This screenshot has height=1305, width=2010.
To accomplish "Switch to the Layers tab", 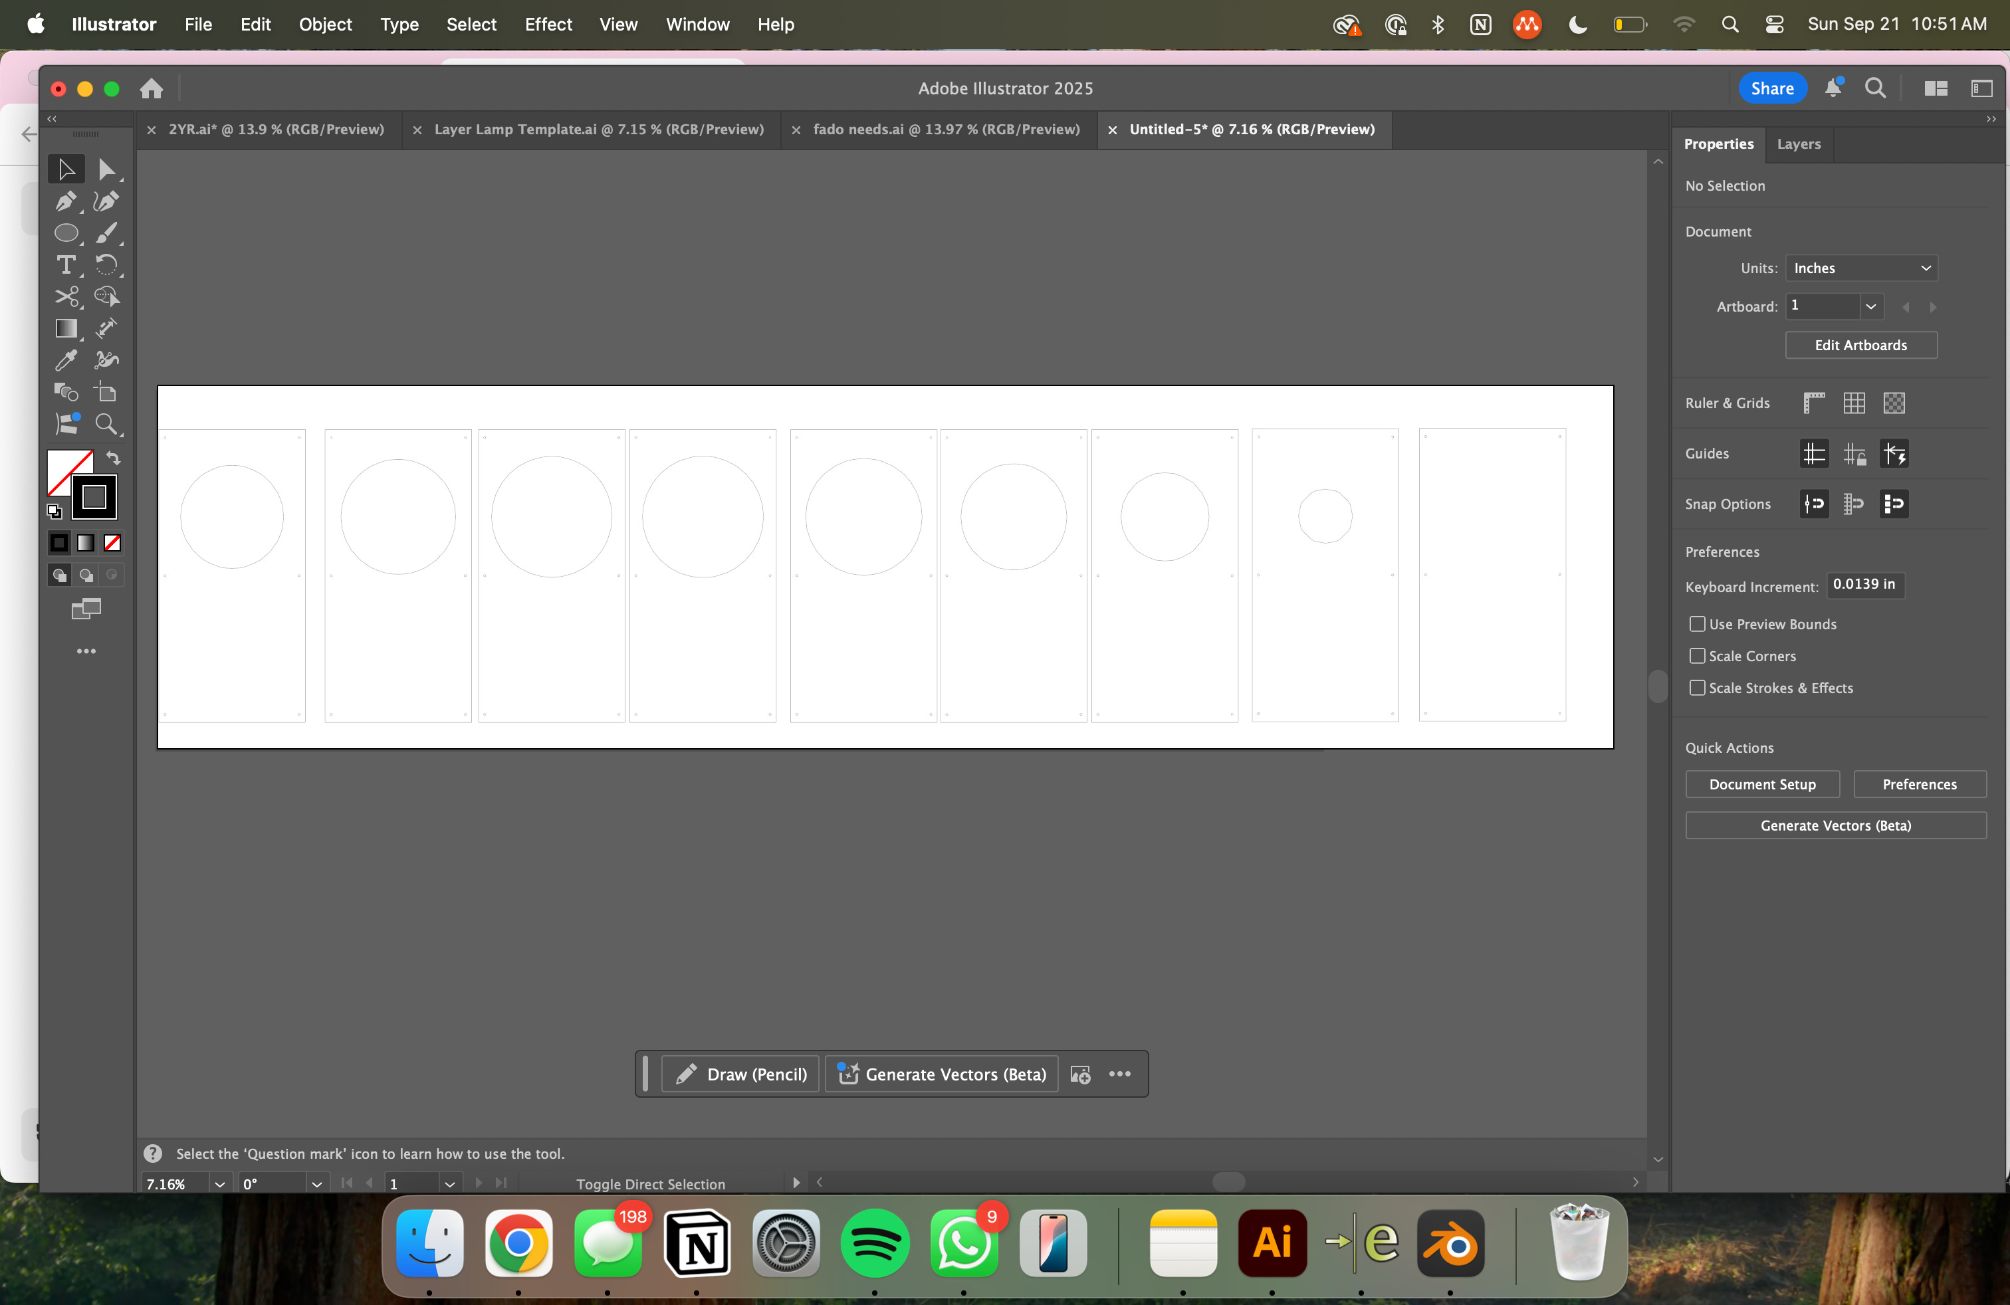I will pyautogui.click(x=1798, y=144).
